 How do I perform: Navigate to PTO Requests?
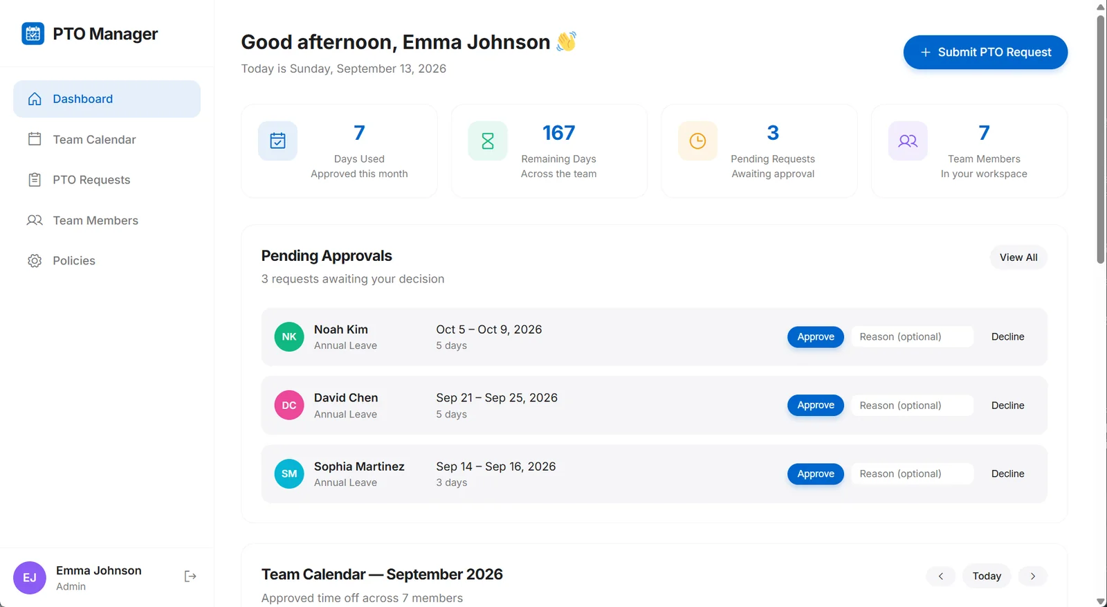click(107, 180)
